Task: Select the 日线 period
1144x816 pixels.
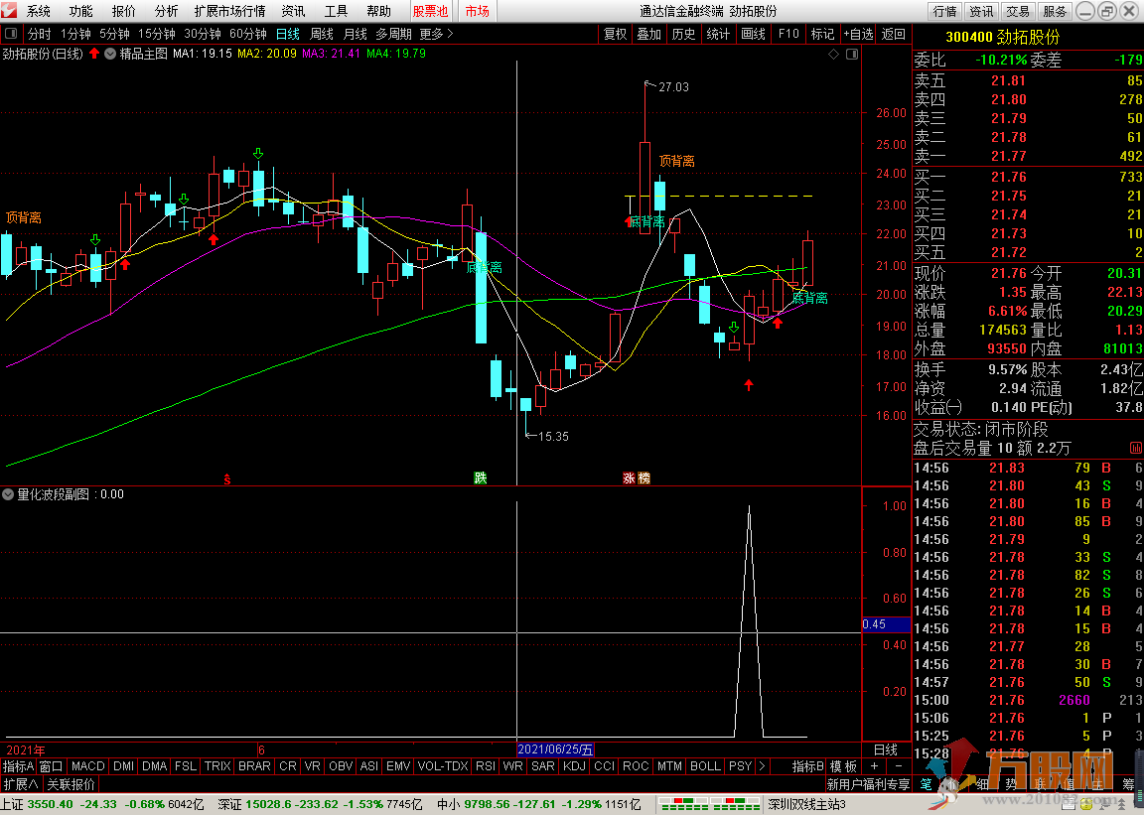Action: pyautogui.click(x=287, y=34)
